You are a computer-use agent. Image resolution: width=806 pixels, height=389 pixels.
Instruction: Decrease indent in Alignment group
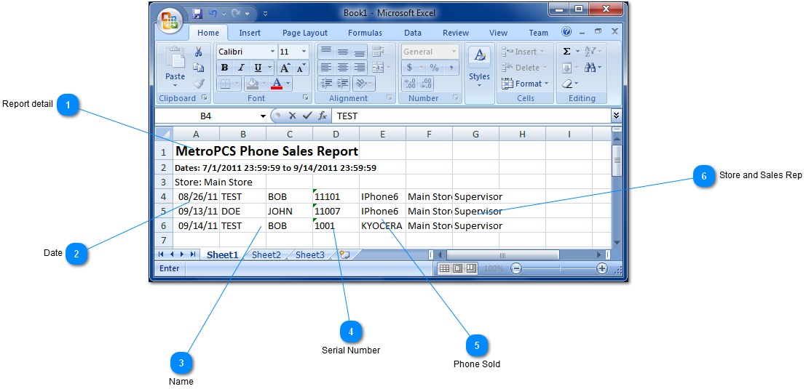[x=325, y=83]
